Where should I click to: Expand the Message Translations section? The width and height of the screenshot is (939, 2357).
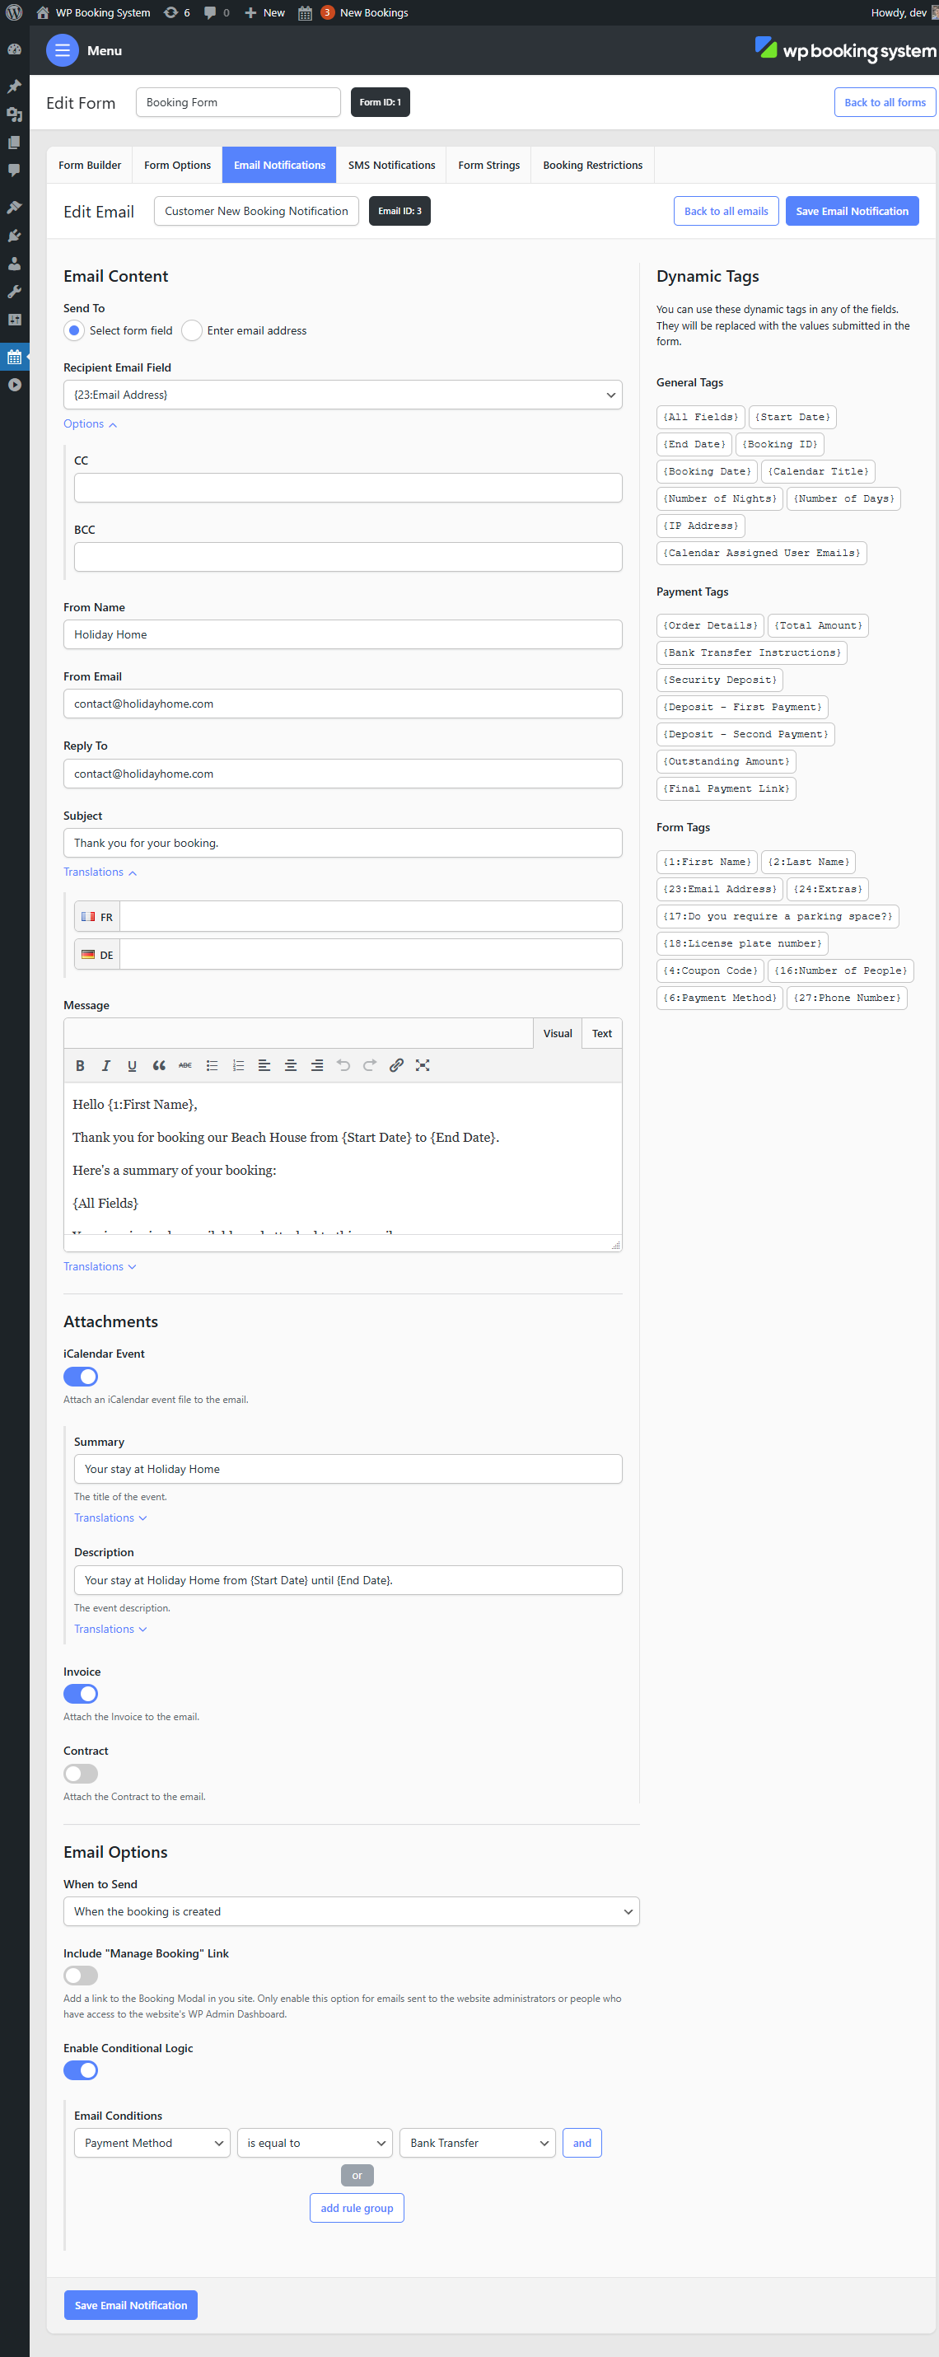[x=100, y=1266]
